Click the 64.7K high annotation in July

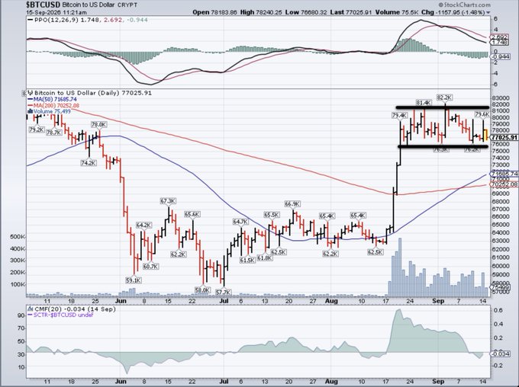tap(240, 222)
